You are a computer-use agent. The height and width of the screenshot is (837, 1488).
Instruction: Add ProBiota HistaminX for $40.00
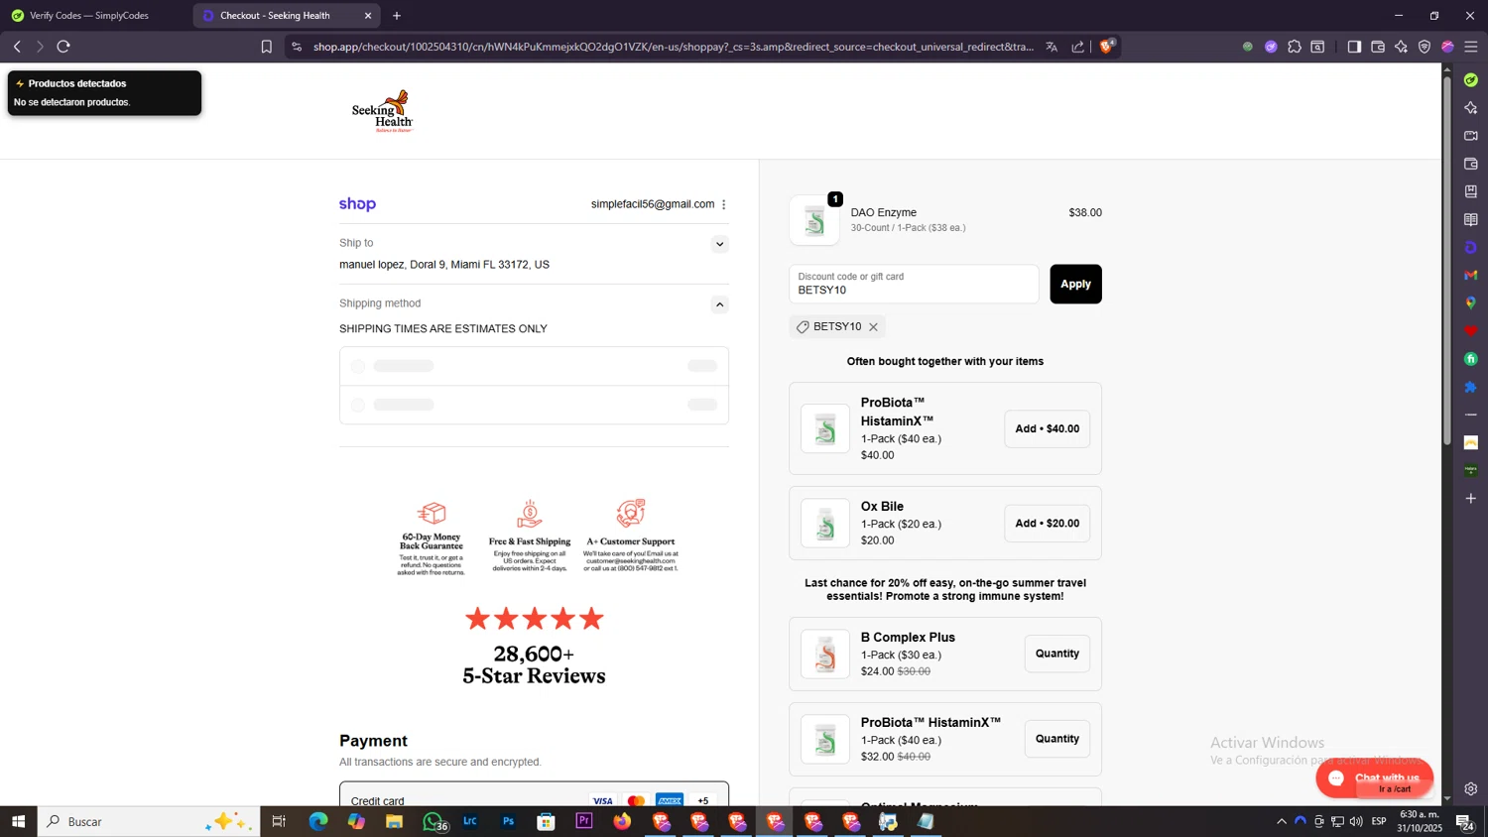[x=1047, y=429]
